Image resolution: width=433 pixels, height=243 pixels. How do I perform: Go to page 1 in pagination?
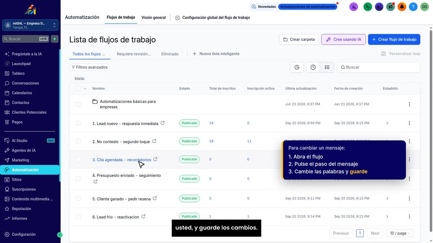click(359, 233)
